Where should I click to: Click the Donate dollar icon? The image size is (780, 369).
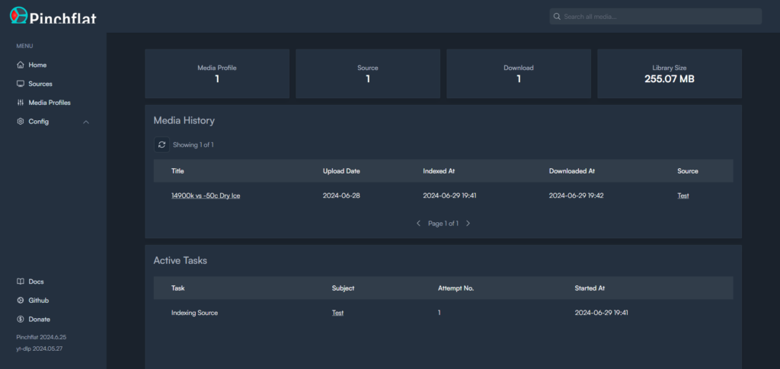21,320
